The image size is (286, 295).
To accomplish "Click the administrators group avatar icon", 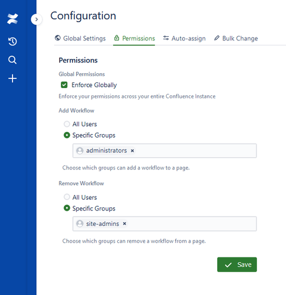I will tap(80, 151).
